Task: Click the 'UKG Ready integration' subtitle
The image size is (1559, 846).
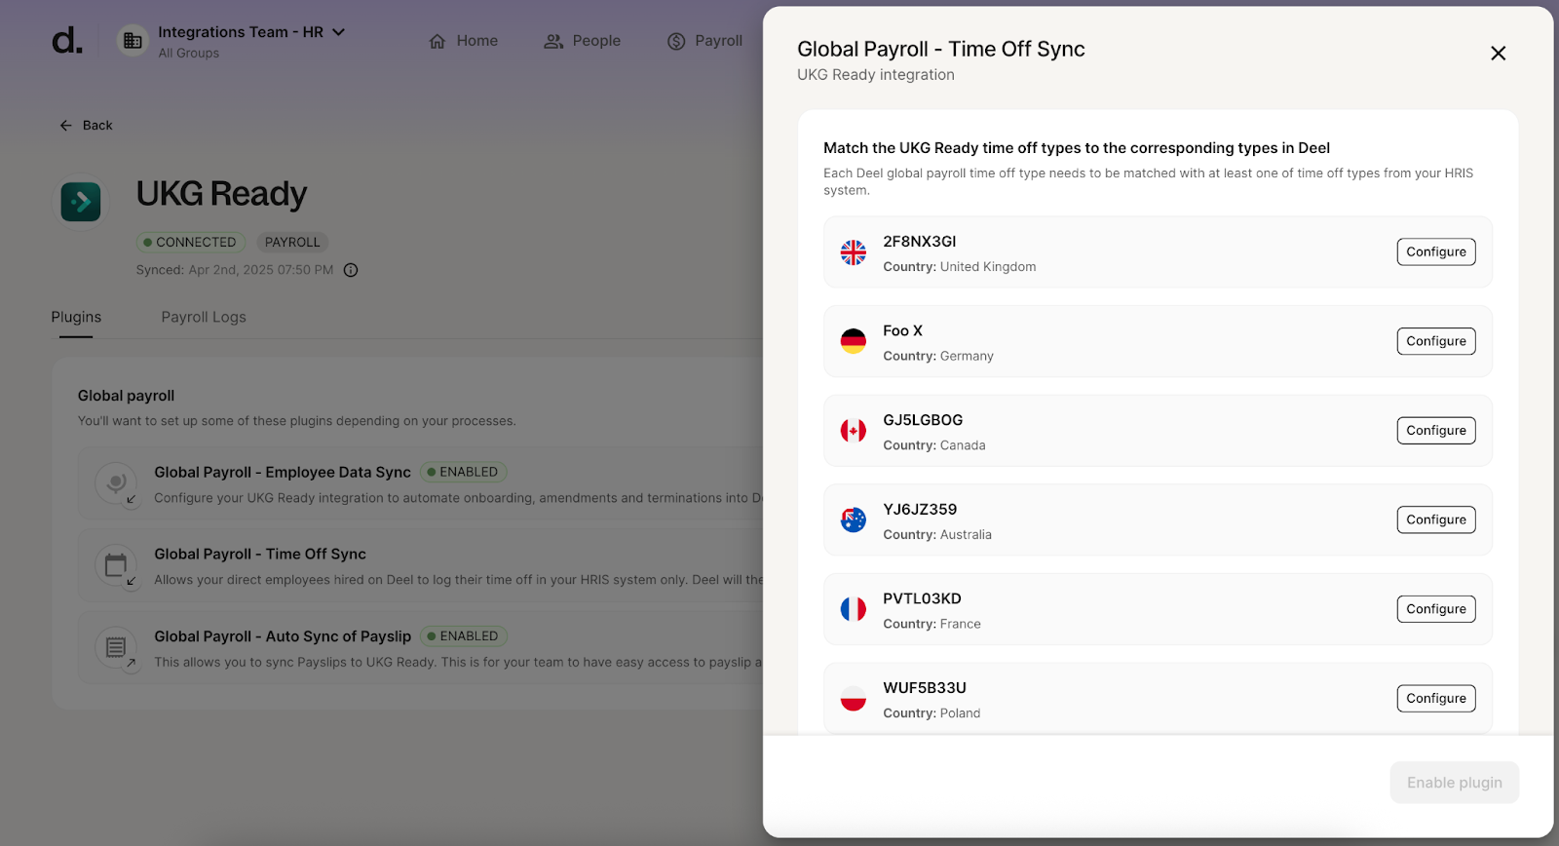Action: pyautogui.click(x=876, y=75)
